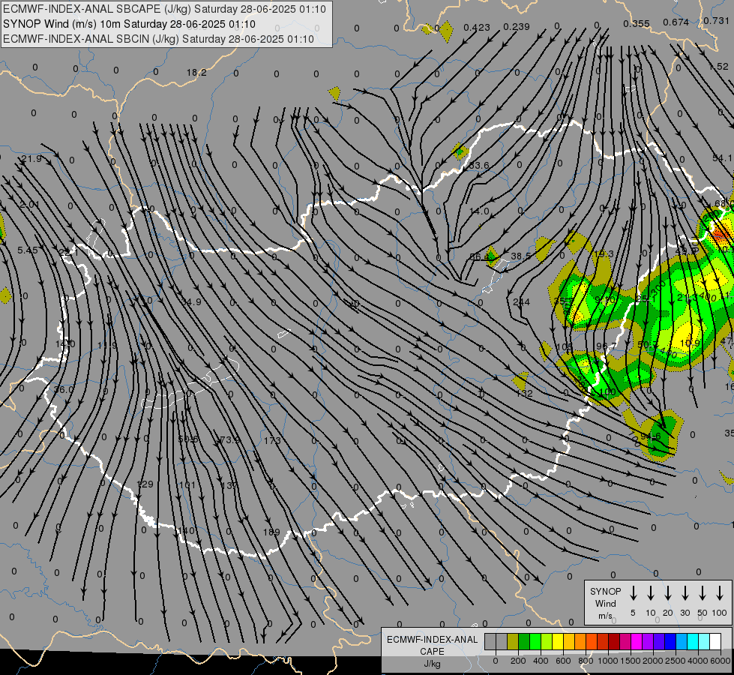
Task: Click the 0.355 value at top right
Action: point(637,23)
